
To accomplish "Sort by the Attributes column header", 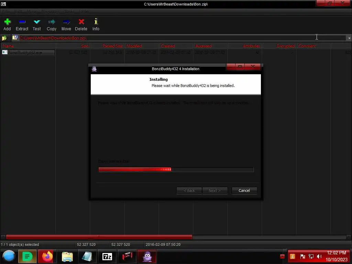I will [245, 46].
